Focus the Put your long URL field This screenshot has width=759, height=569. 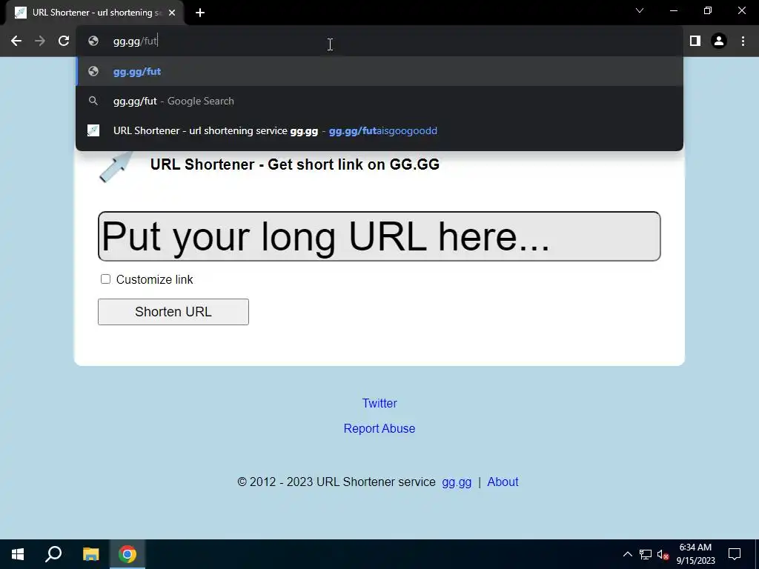tap(379, 236)
